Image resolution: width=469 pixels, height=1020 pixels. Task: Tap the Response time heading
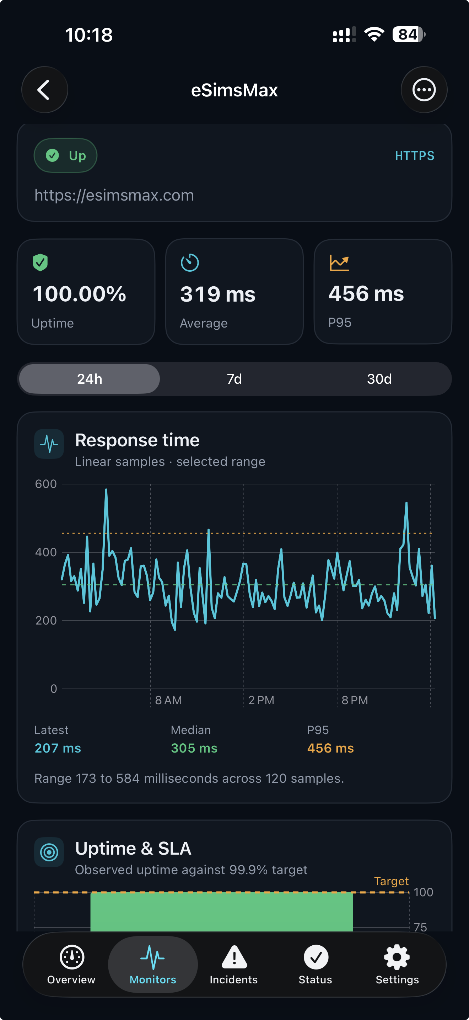pyautogui.click(x=137, y=440)
